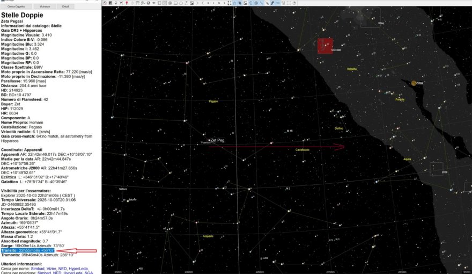Open the Vizier search link
Viewport: 472px width, 274px height.
[50, 269]
